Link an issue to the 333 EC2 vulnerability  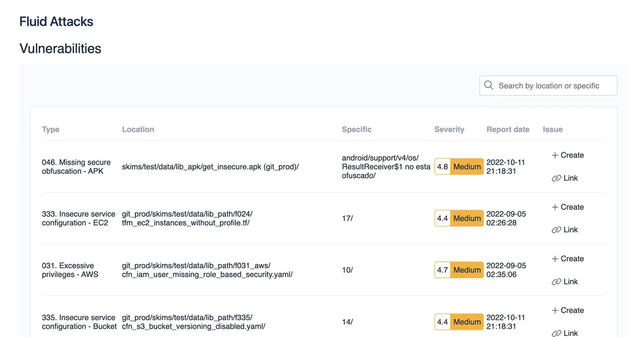565,230
